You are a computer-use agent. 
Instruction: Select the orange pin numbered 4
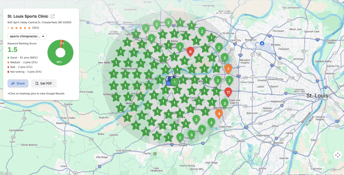[x=219, y=113]
